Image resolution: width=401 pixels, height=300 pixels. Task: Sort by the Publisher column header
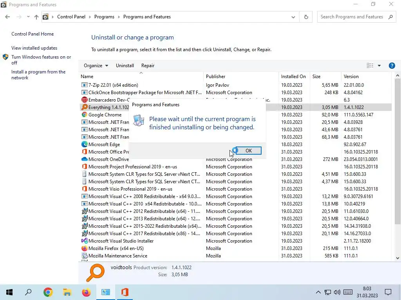[241, 76]
